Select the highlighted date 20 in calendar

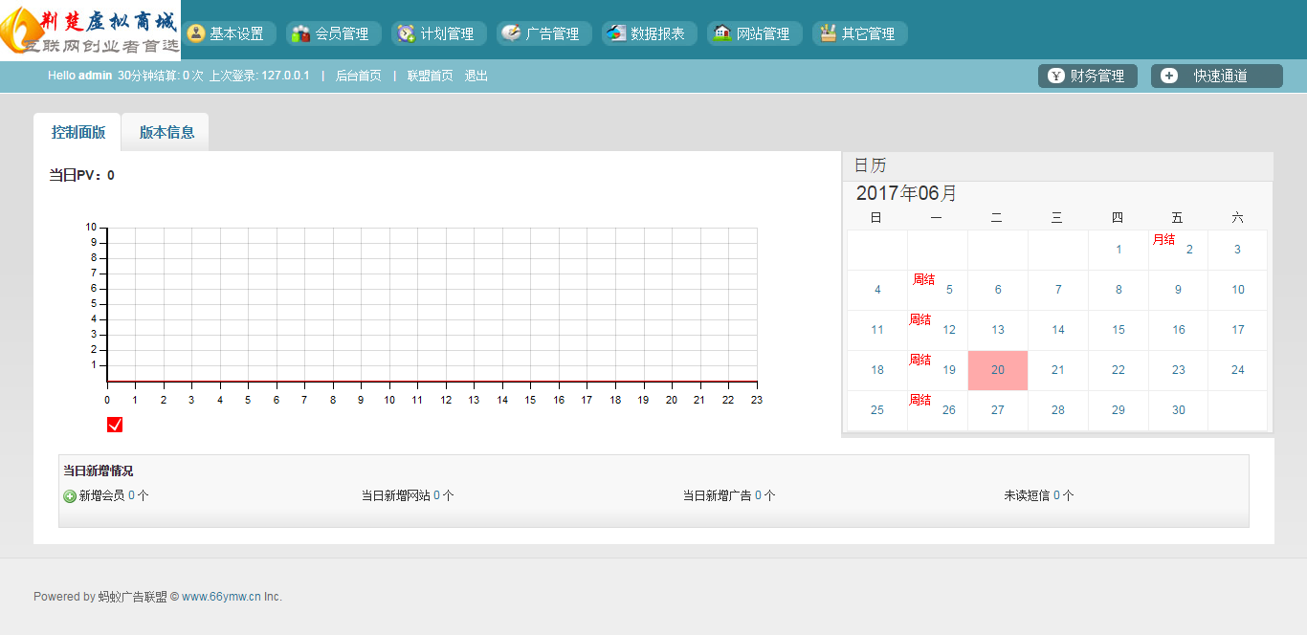pos(998,370)
